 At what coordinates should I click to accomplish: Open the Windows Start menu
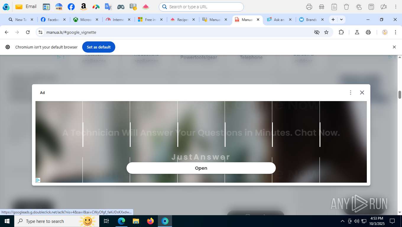coord(7,221)
